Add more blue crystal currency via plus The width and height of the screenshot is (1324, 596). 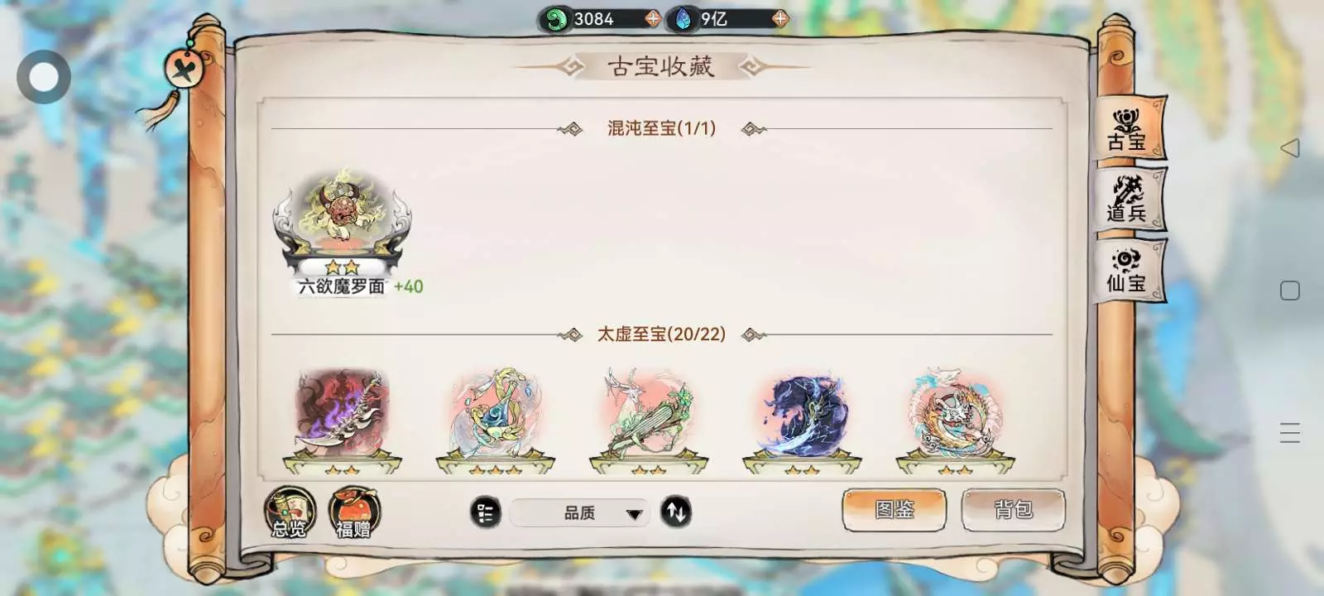(780, 18)
